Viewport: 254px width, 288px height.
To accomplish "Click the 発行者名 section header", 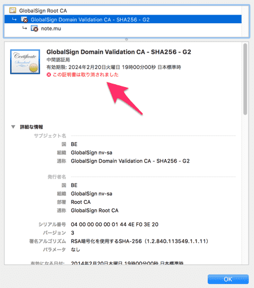I will 56,177.
